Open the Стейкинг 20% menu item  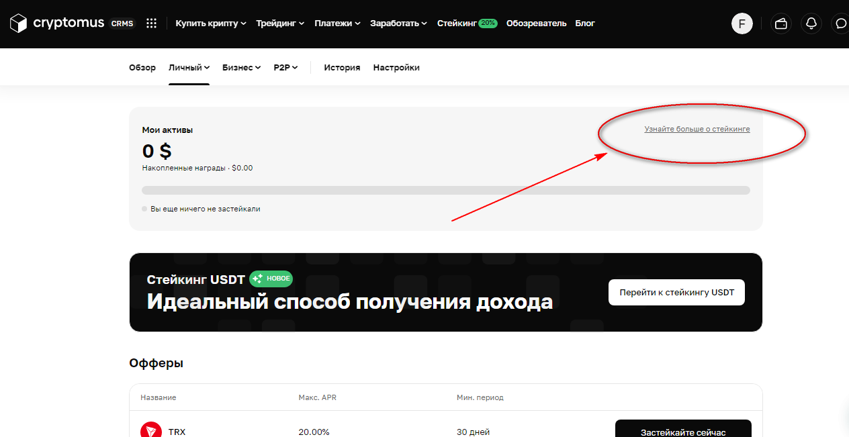click(467, 23)
